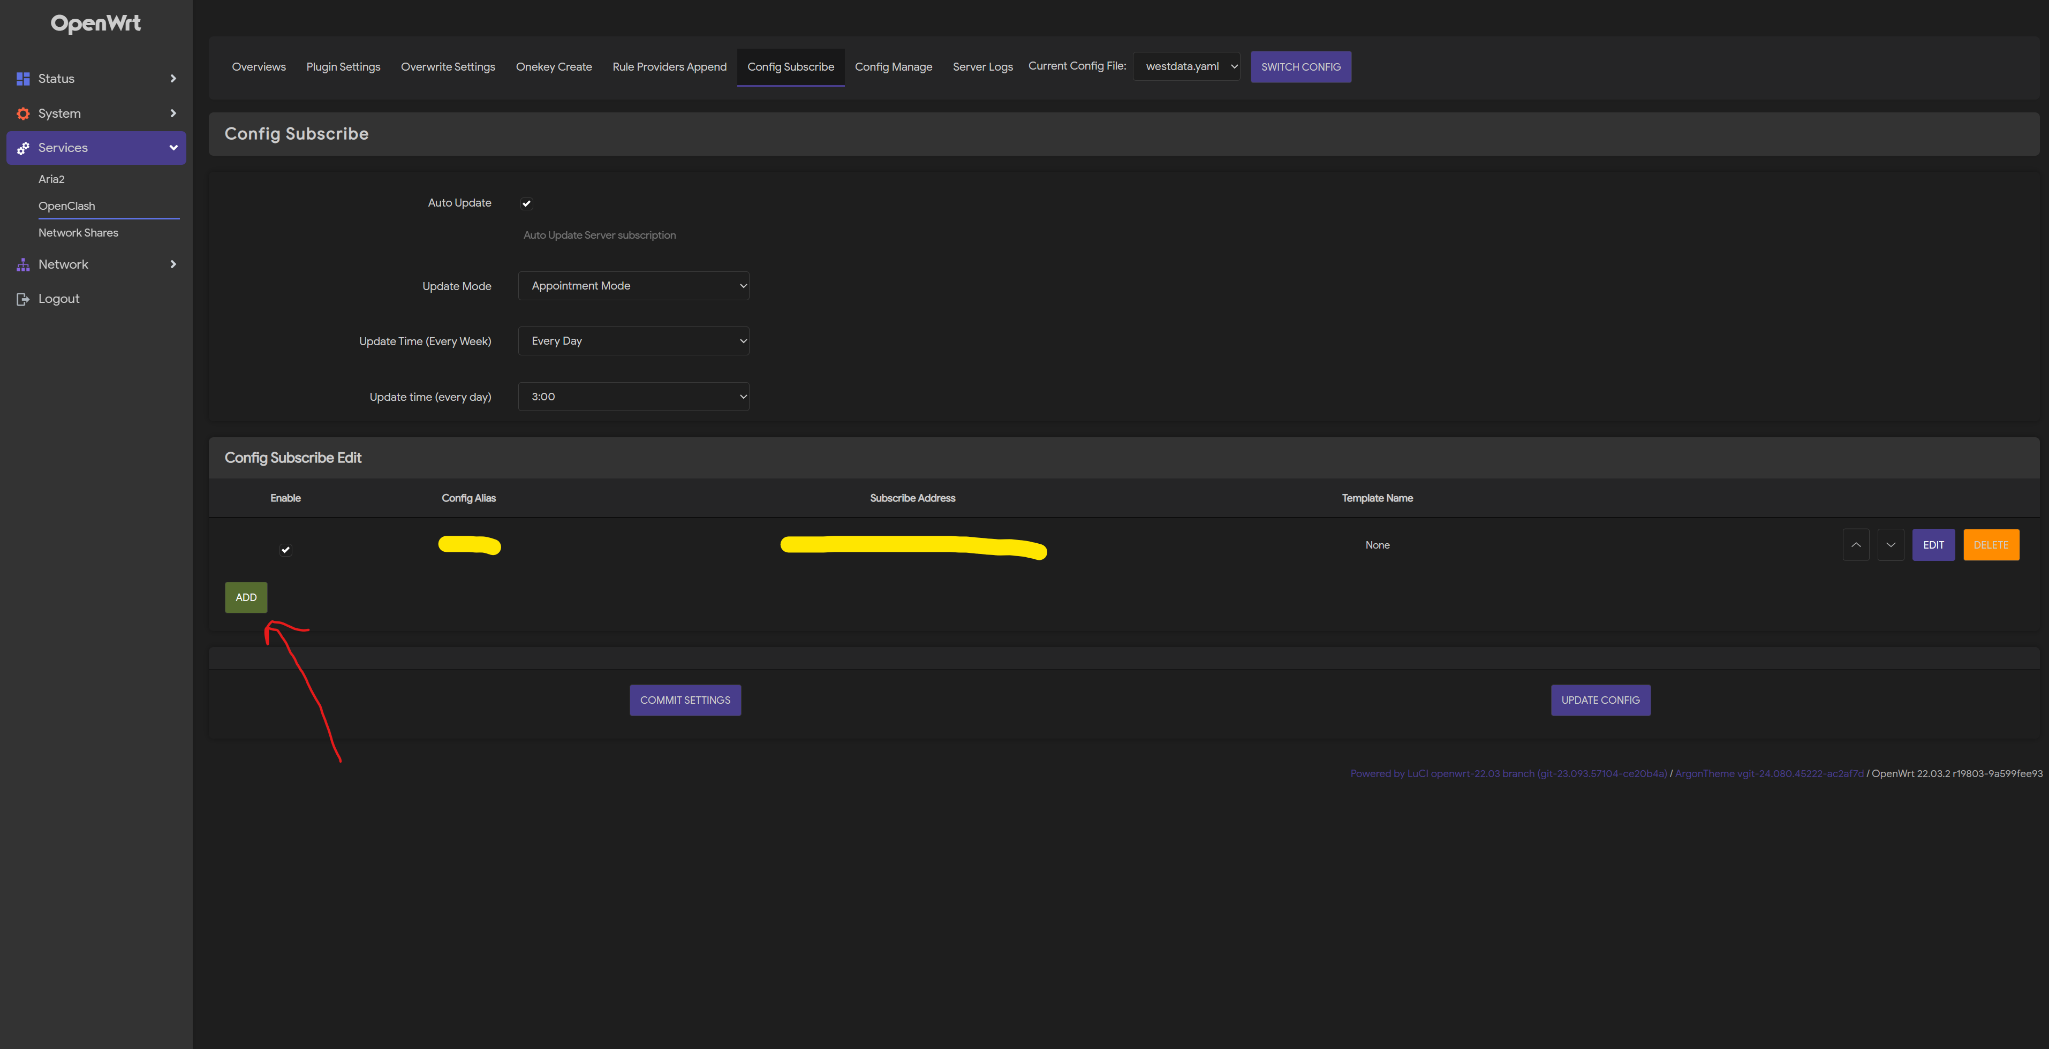Open the Update Mode dropdown
Image resolution: width=2049 pixels, height=1049 pixels.
tap(633, 285)
